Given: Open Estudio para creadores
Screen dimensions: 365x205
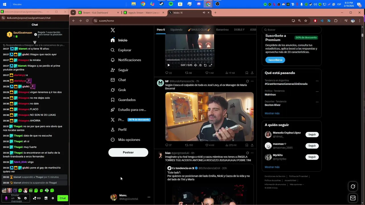Looking at the screenshot, I should point(128,110).
